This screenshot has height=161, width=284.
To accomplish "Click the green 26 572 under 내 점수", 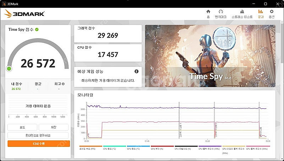I will pyautogui.click(x=16, y=89).
